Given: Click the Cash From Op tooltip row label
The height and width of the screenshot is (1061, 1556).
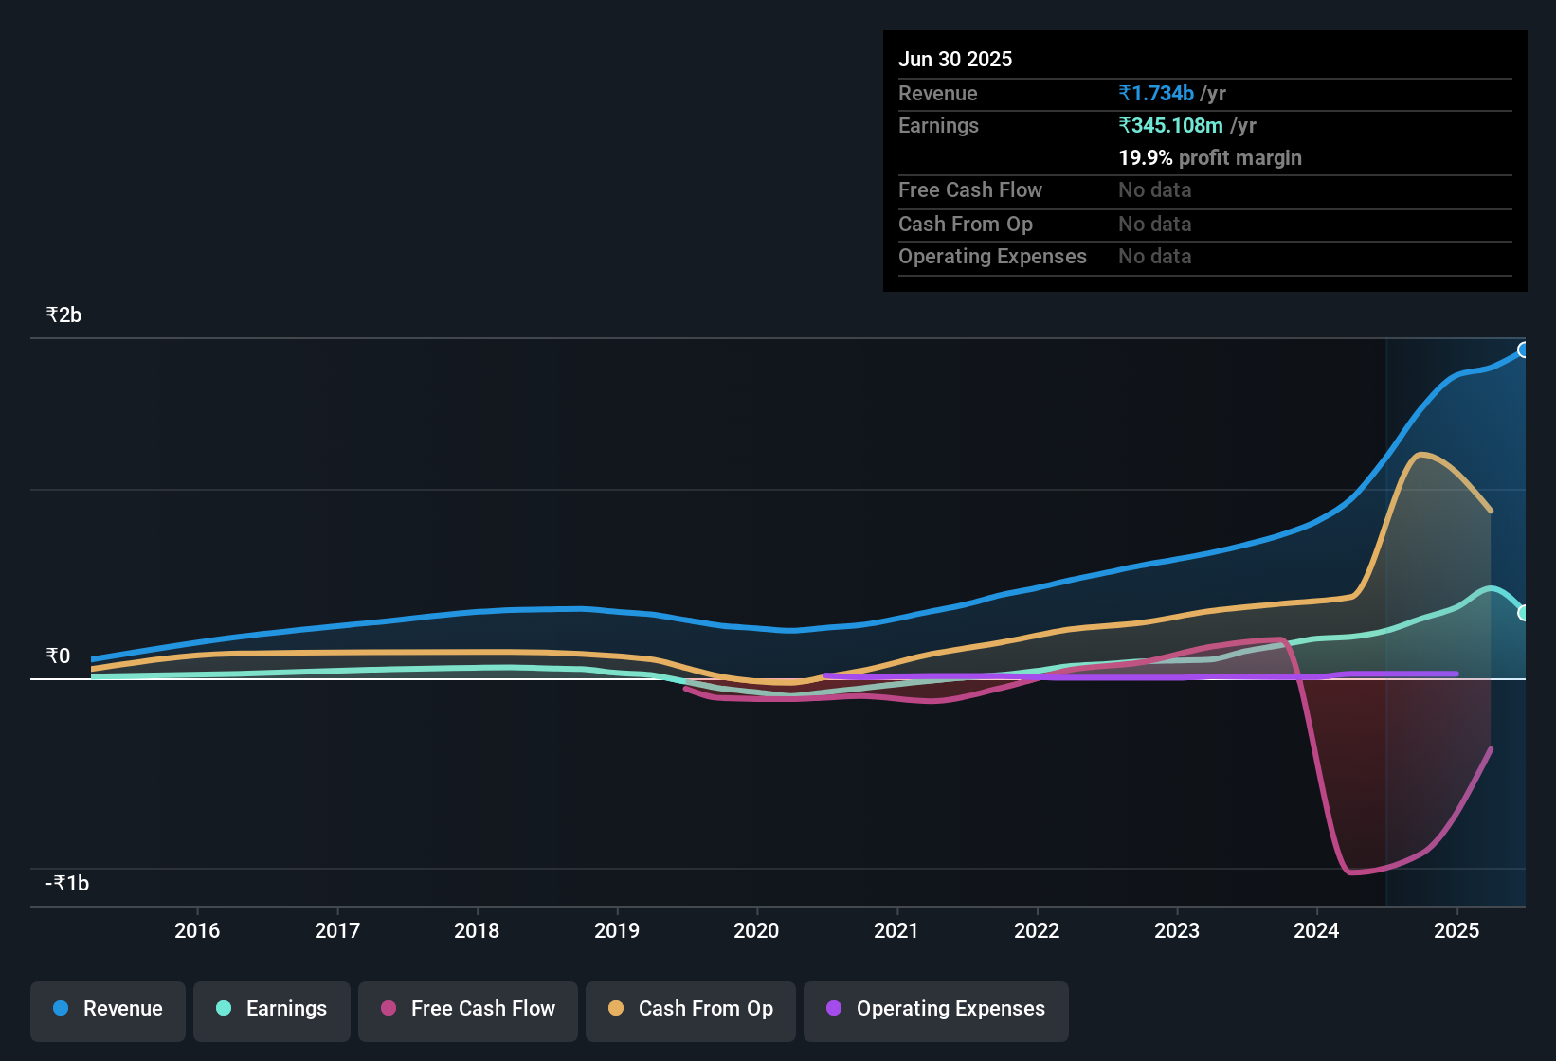Looking at the screenshot, I should [966, 224].
